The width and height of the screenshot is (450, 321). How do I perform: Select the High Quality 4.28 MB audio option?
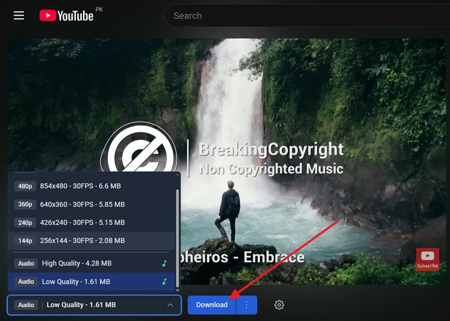coord(90,263)
